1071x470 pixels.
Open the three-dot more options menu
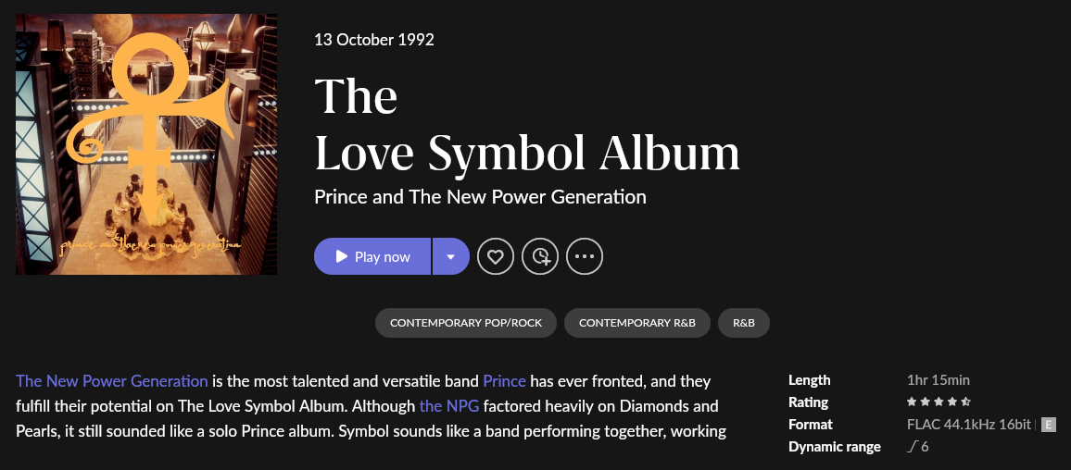pyautogui.click(x=585, y=256)
